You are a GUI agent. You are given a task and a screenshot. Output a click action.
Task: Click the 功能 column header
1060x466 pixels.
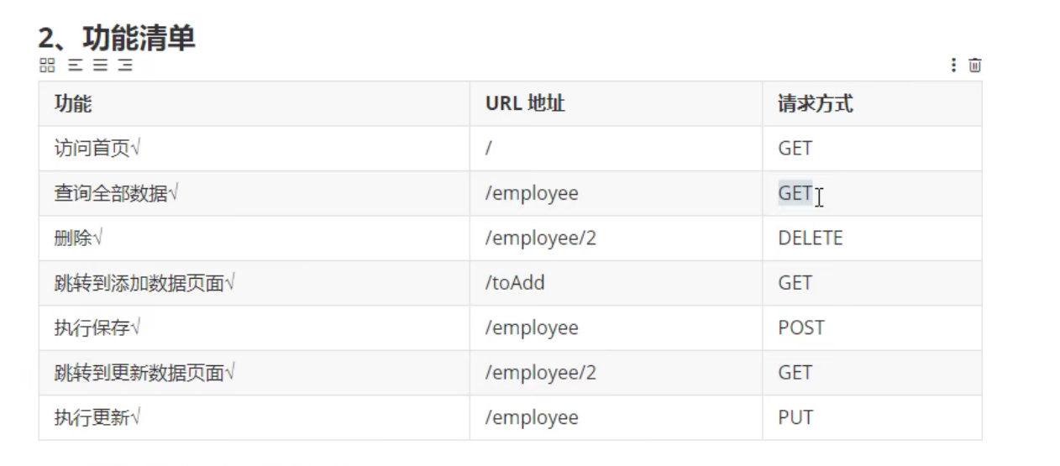coord(254,103)
